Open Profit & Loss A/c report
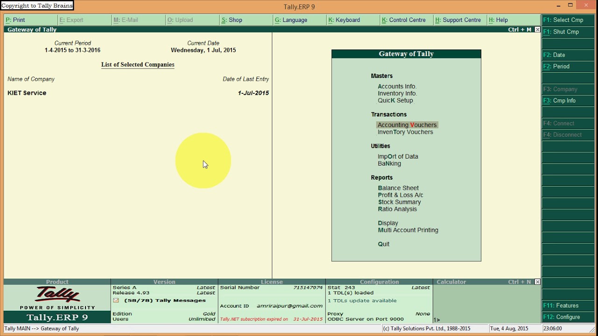Viewport: 598px width, 336px height. [400, 195]
